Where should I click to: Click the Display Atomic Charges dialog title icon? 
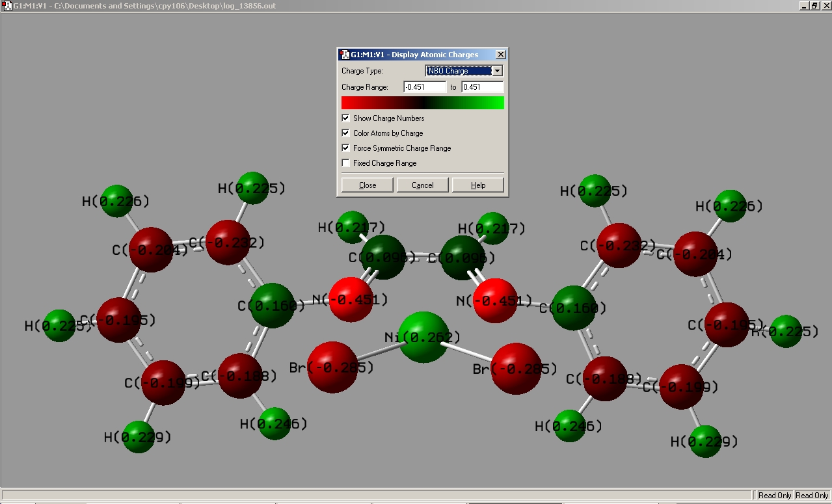tap(344, 55)
